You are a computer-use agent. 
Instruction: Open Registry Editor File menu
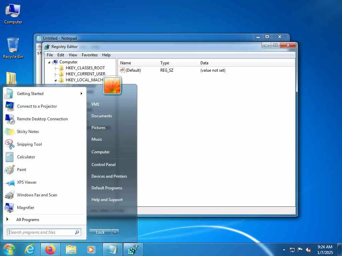(50, 55)
